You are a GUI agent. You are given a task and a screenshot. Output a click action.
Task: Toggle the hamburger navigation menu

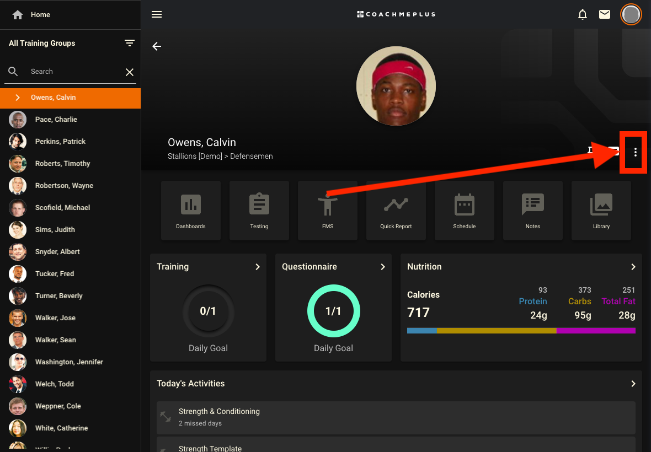(x=157, y=14)
